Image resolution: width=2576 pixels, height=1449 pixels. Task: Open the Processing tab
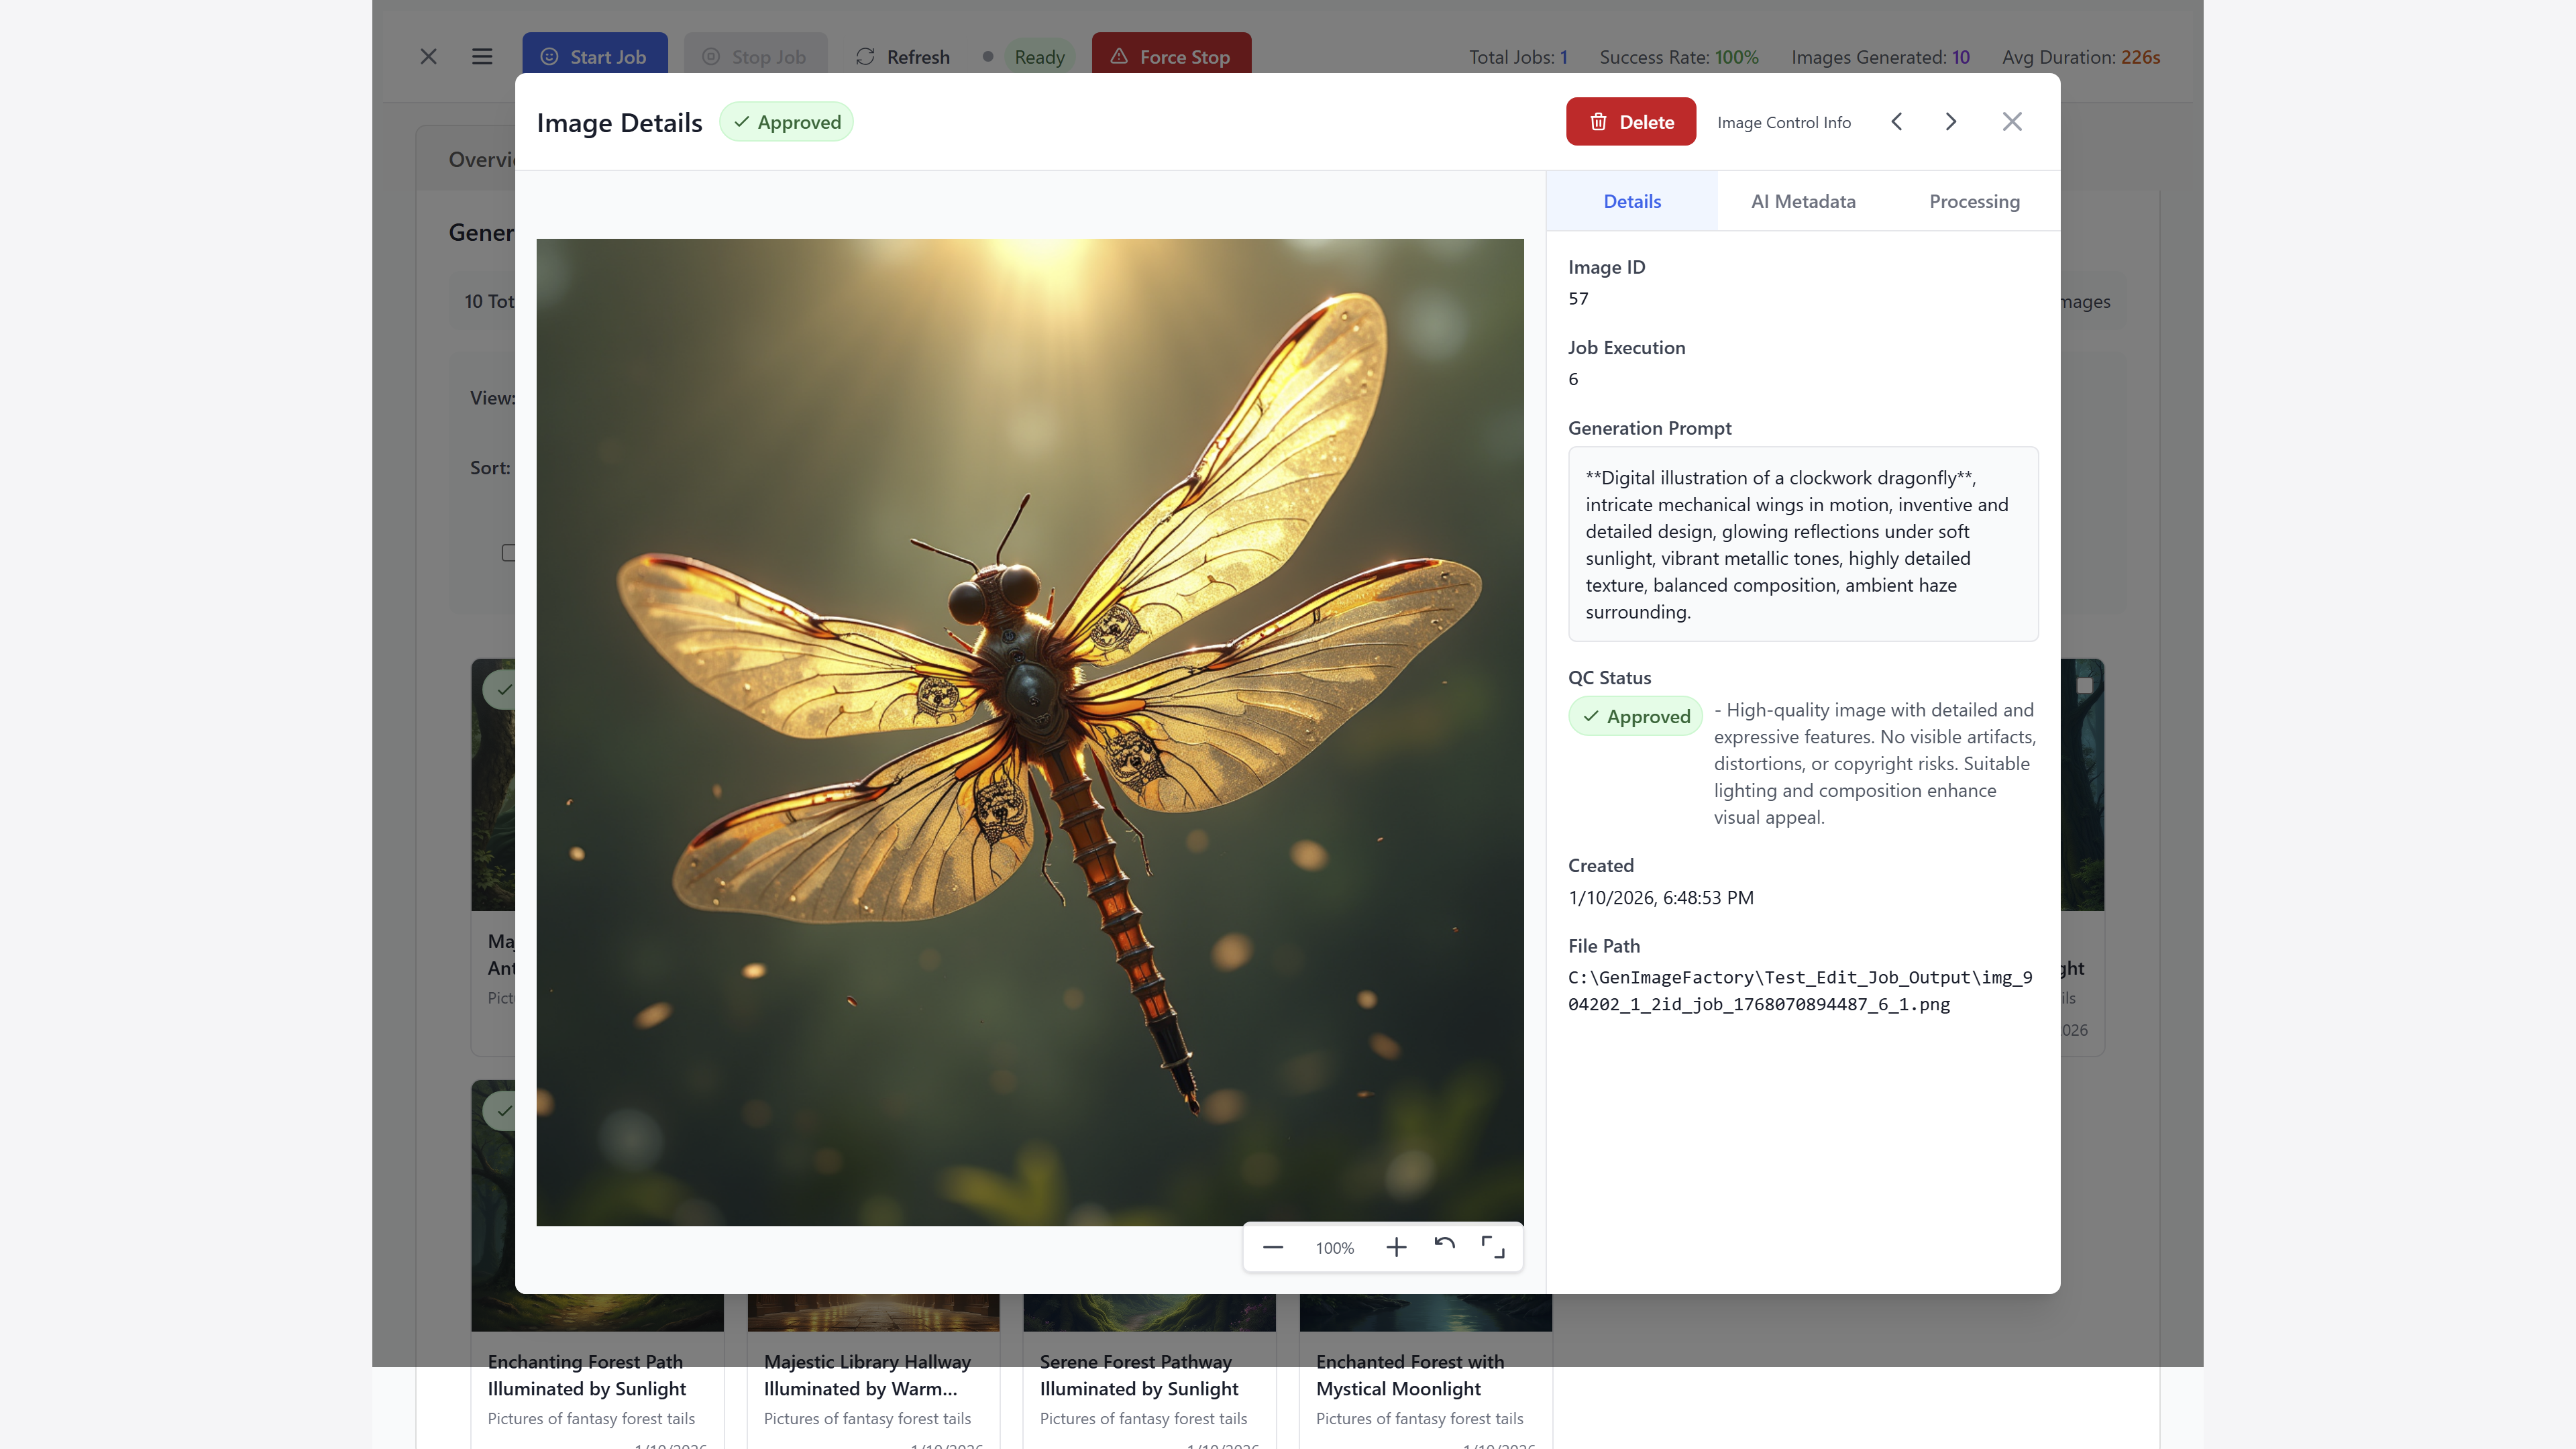point(1974,201)
